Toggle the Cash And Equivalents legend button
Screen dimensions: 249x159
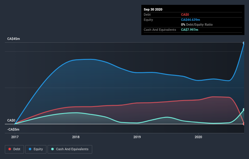pyautogui.click(x=70, y=149)
